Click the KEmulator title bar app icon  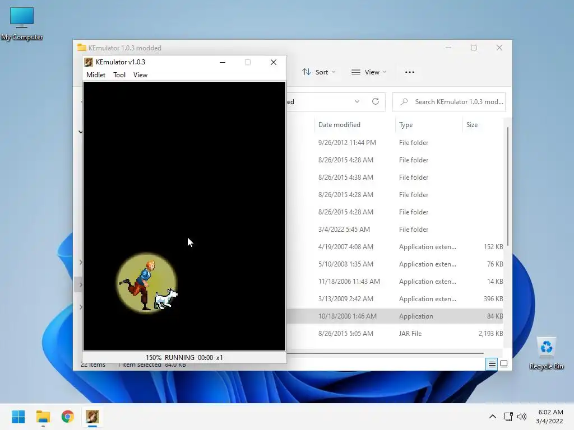(x=89, y=62)
